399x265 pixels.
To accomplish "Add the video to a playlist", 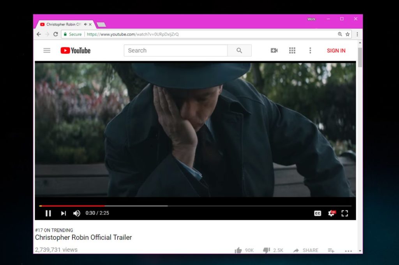I will pyautogui.click(x=331, y=251).
